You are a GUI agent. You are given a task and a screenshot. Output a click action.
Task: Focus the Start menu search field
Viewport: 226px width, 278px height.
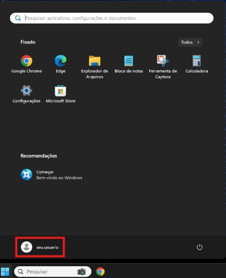tap(112, 18)
